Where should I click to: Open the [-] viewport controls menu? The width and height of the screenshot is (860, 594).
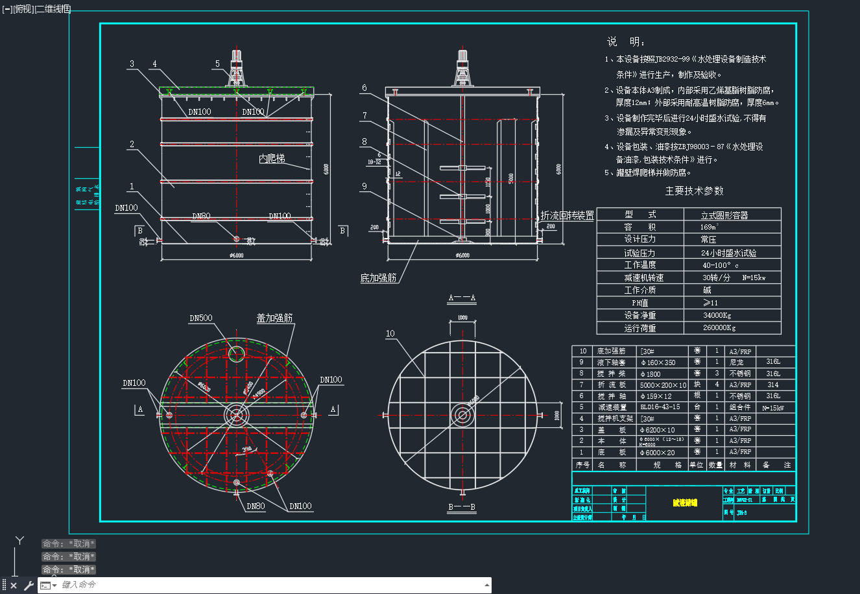(7, 9)
